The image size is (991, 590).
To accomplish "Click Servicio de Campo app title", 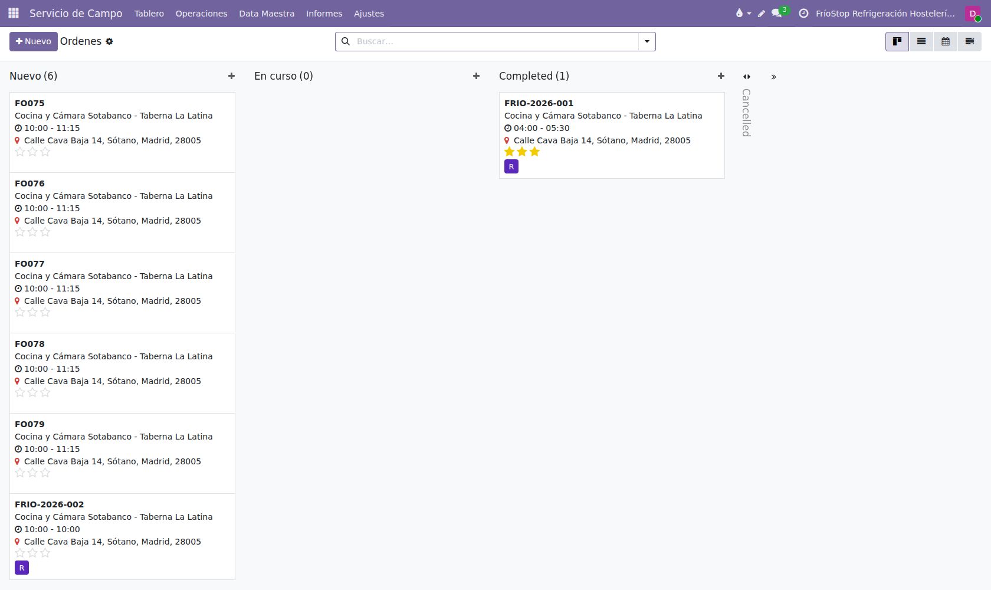I will click(x=76, y=13).
